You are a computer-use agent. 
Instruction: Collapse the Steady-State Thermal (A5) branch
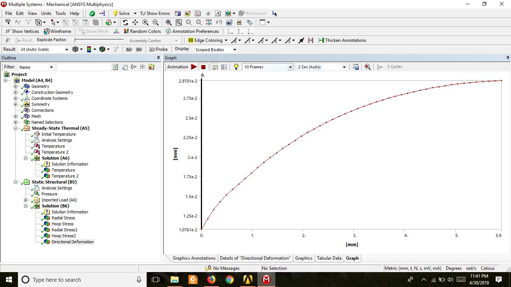pyautogui.click(x=16, y=128)
